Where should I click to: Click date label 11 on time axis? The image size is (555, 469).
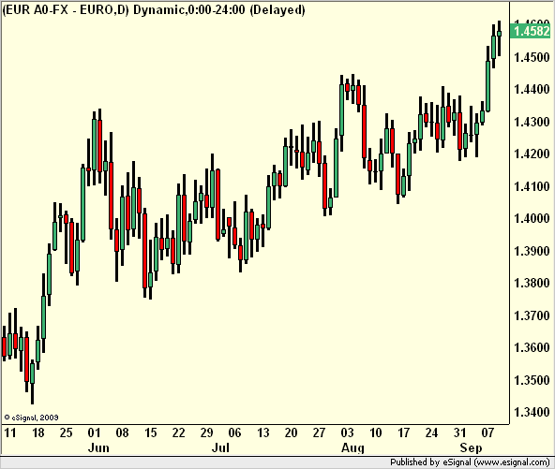click(x=10, y=432)
